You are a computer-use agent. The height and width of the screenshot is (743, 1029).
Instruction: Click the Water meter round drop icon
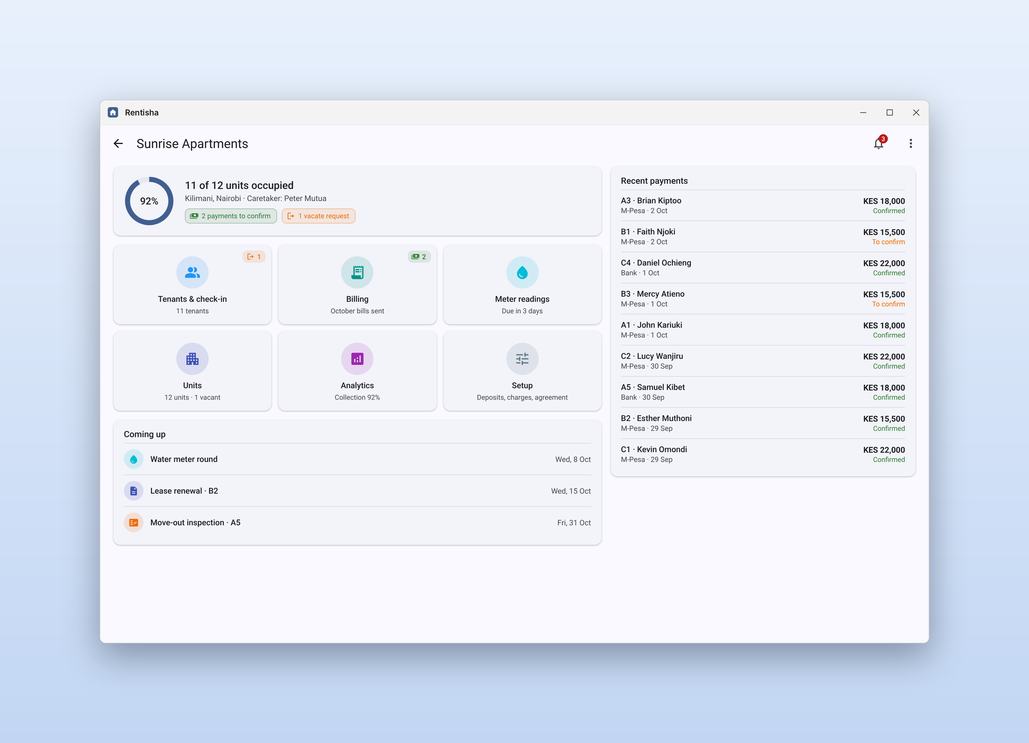coord(133,459)
